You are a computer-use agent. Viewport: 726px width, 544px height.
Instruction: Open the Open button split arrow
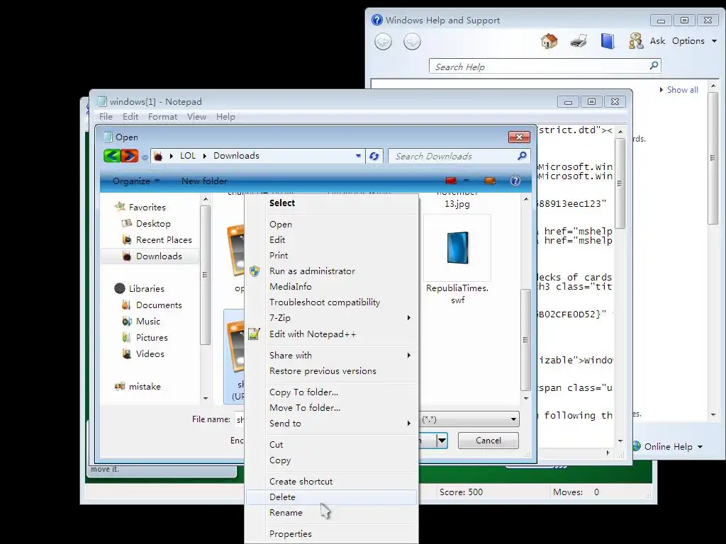pos(442,441)
